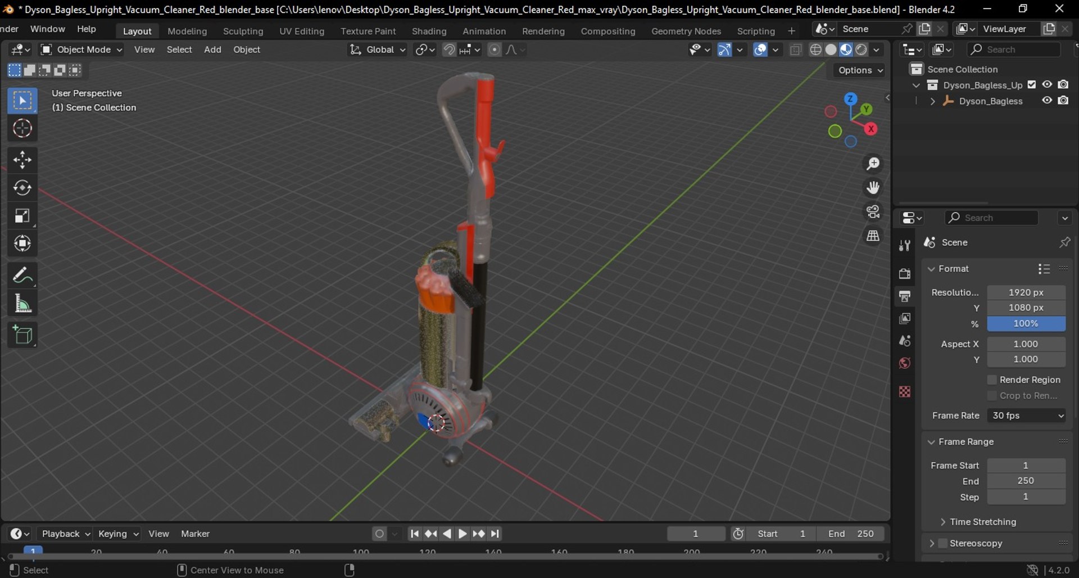Pick the Measure tool
This screenshot has width=1079, height=578.
[22, 304]
